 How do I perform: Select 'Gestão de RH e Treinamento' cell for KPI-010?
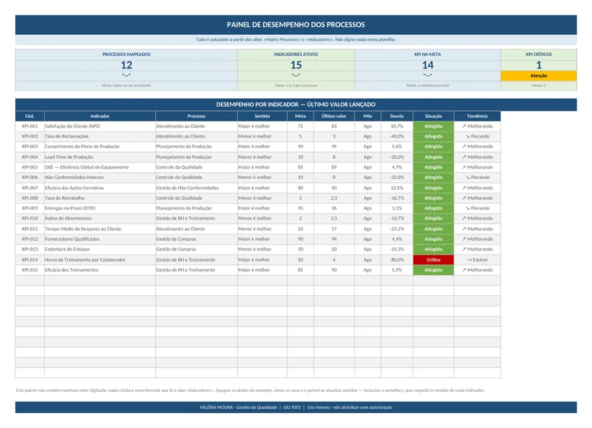coord(196,218)
